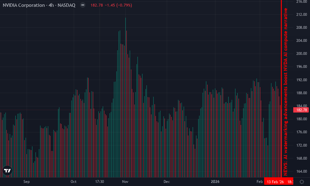Click the circular minus icon beside the ticker title
The height and width of the screenshot is (186, 310).
(x=82, y=5)
